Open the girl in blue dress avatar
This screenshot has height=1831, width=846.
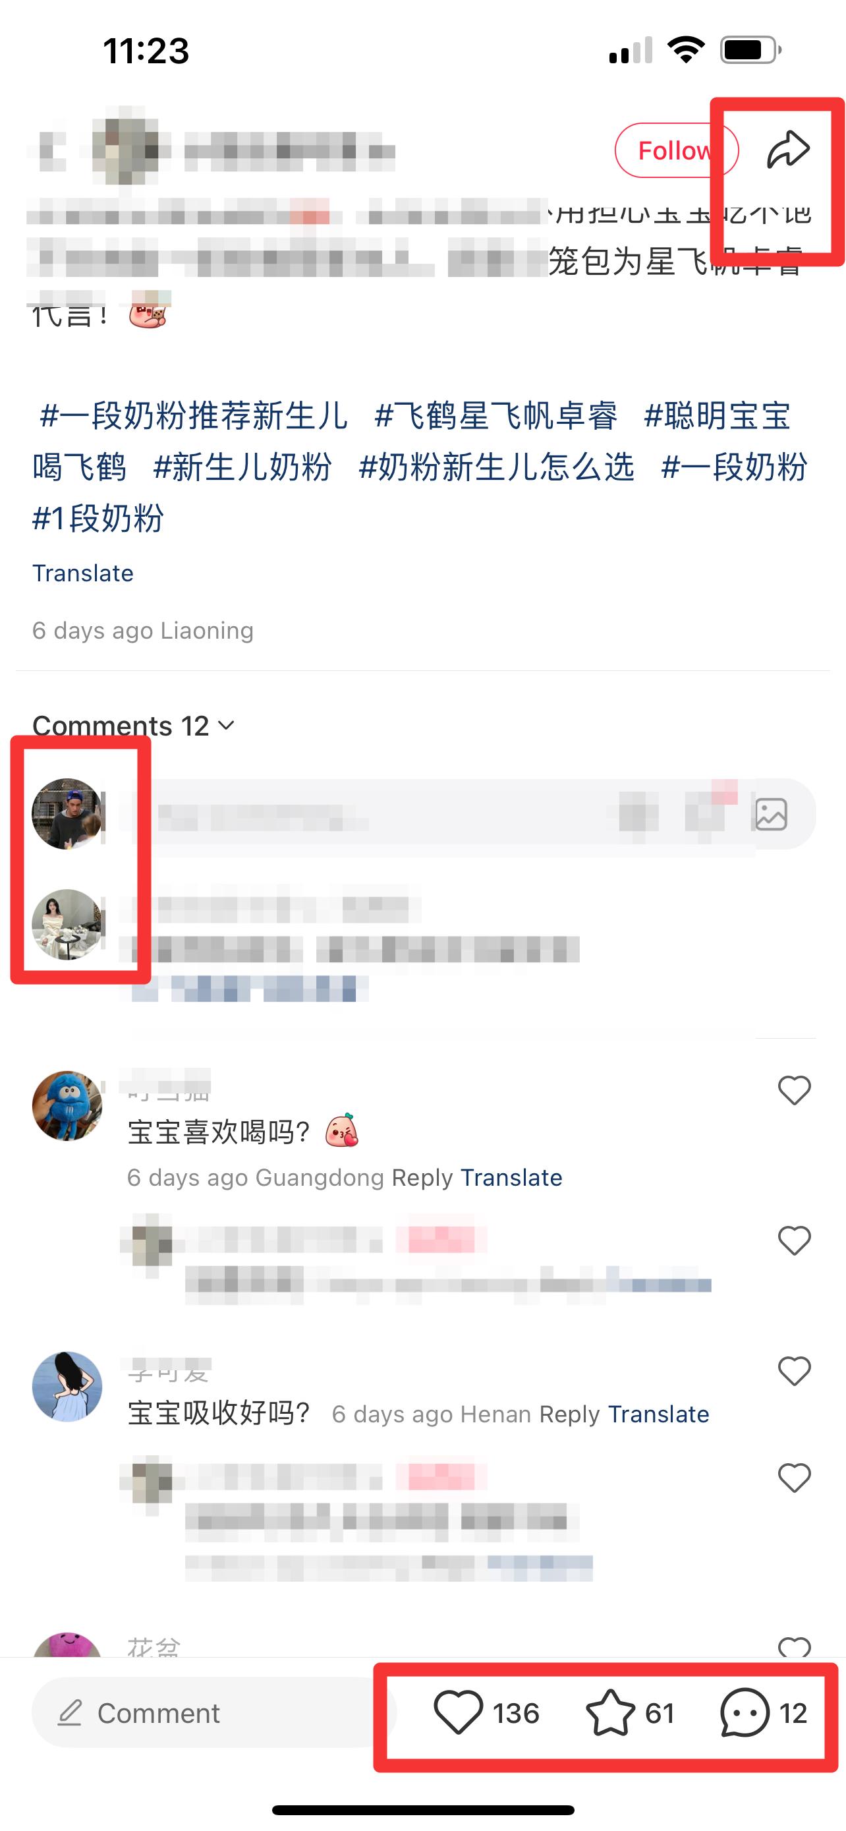point(67,1387)
